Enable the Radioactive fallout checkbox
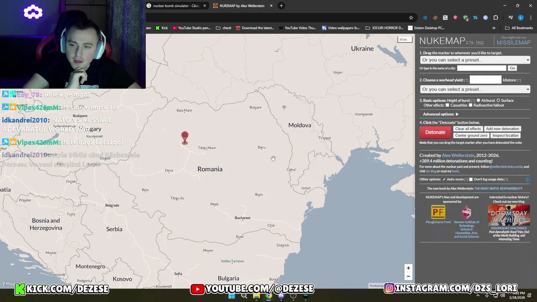This screenshot has width=537, height=302. [470, 105]
